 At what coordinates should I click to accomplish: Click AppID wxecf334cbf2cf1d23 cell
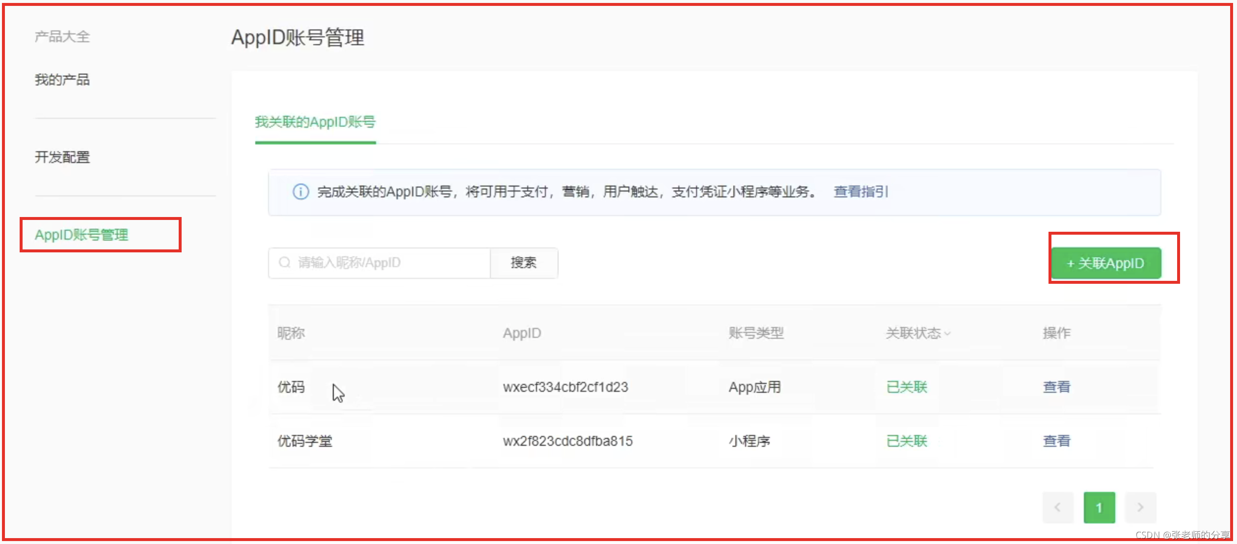565,387
